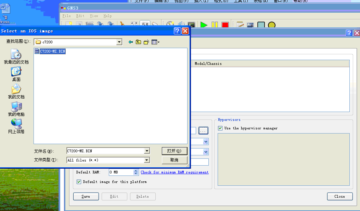Stop all devices with red stop icon
360x211 pixels.
point(225,24)
